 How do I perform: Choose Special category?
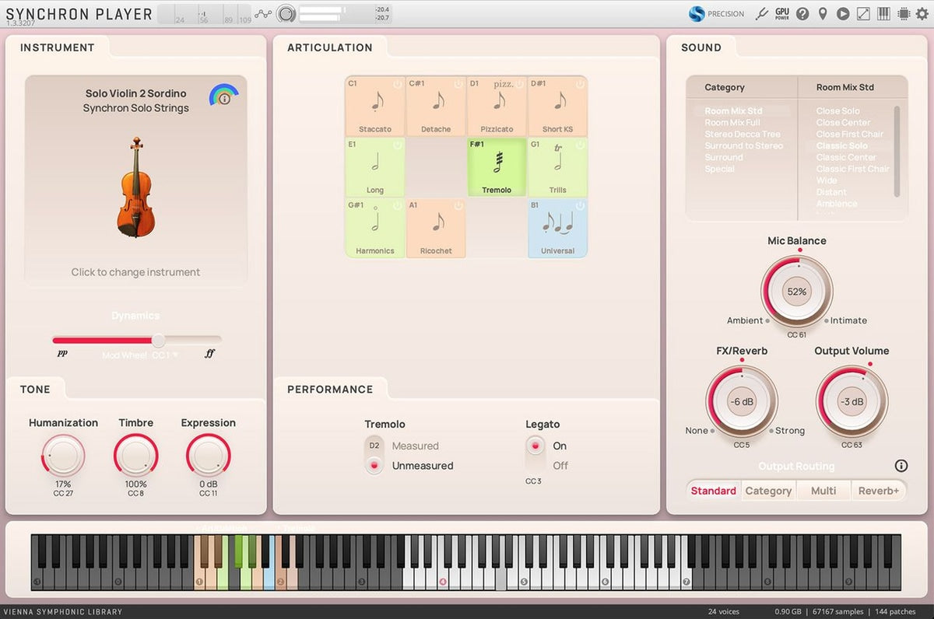[719, 170]
